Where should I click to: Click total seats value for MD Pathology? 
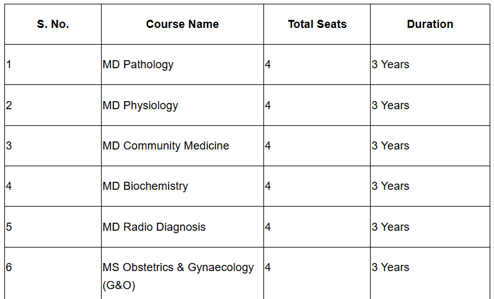(268, 65)
